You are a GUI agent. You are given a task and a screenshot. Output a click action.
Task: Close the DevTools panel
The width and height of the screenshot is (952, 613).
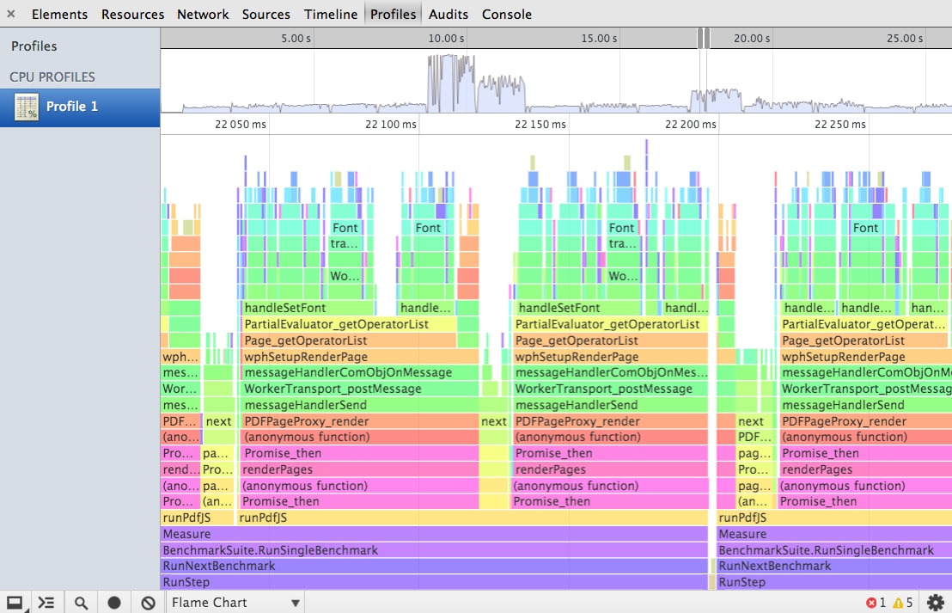pyautogui.click(x=11, y=14)
